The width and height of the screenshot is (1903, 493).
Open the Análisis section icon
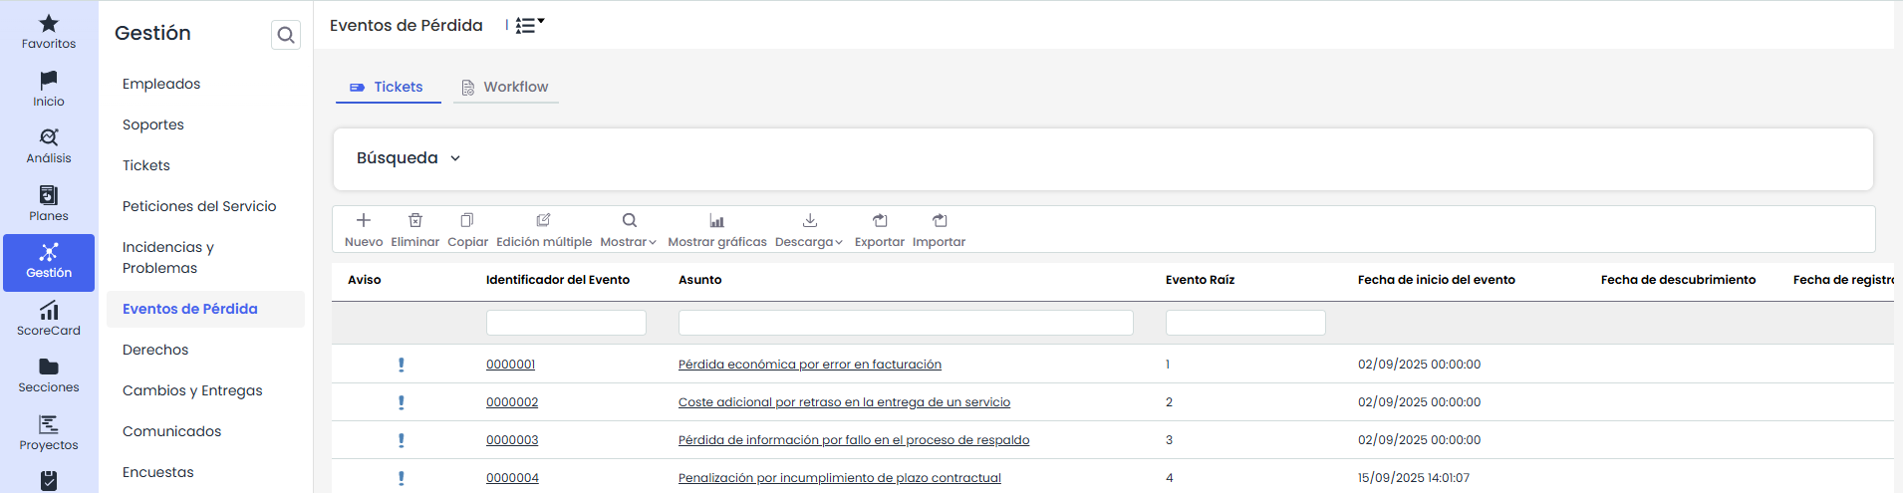49,137
